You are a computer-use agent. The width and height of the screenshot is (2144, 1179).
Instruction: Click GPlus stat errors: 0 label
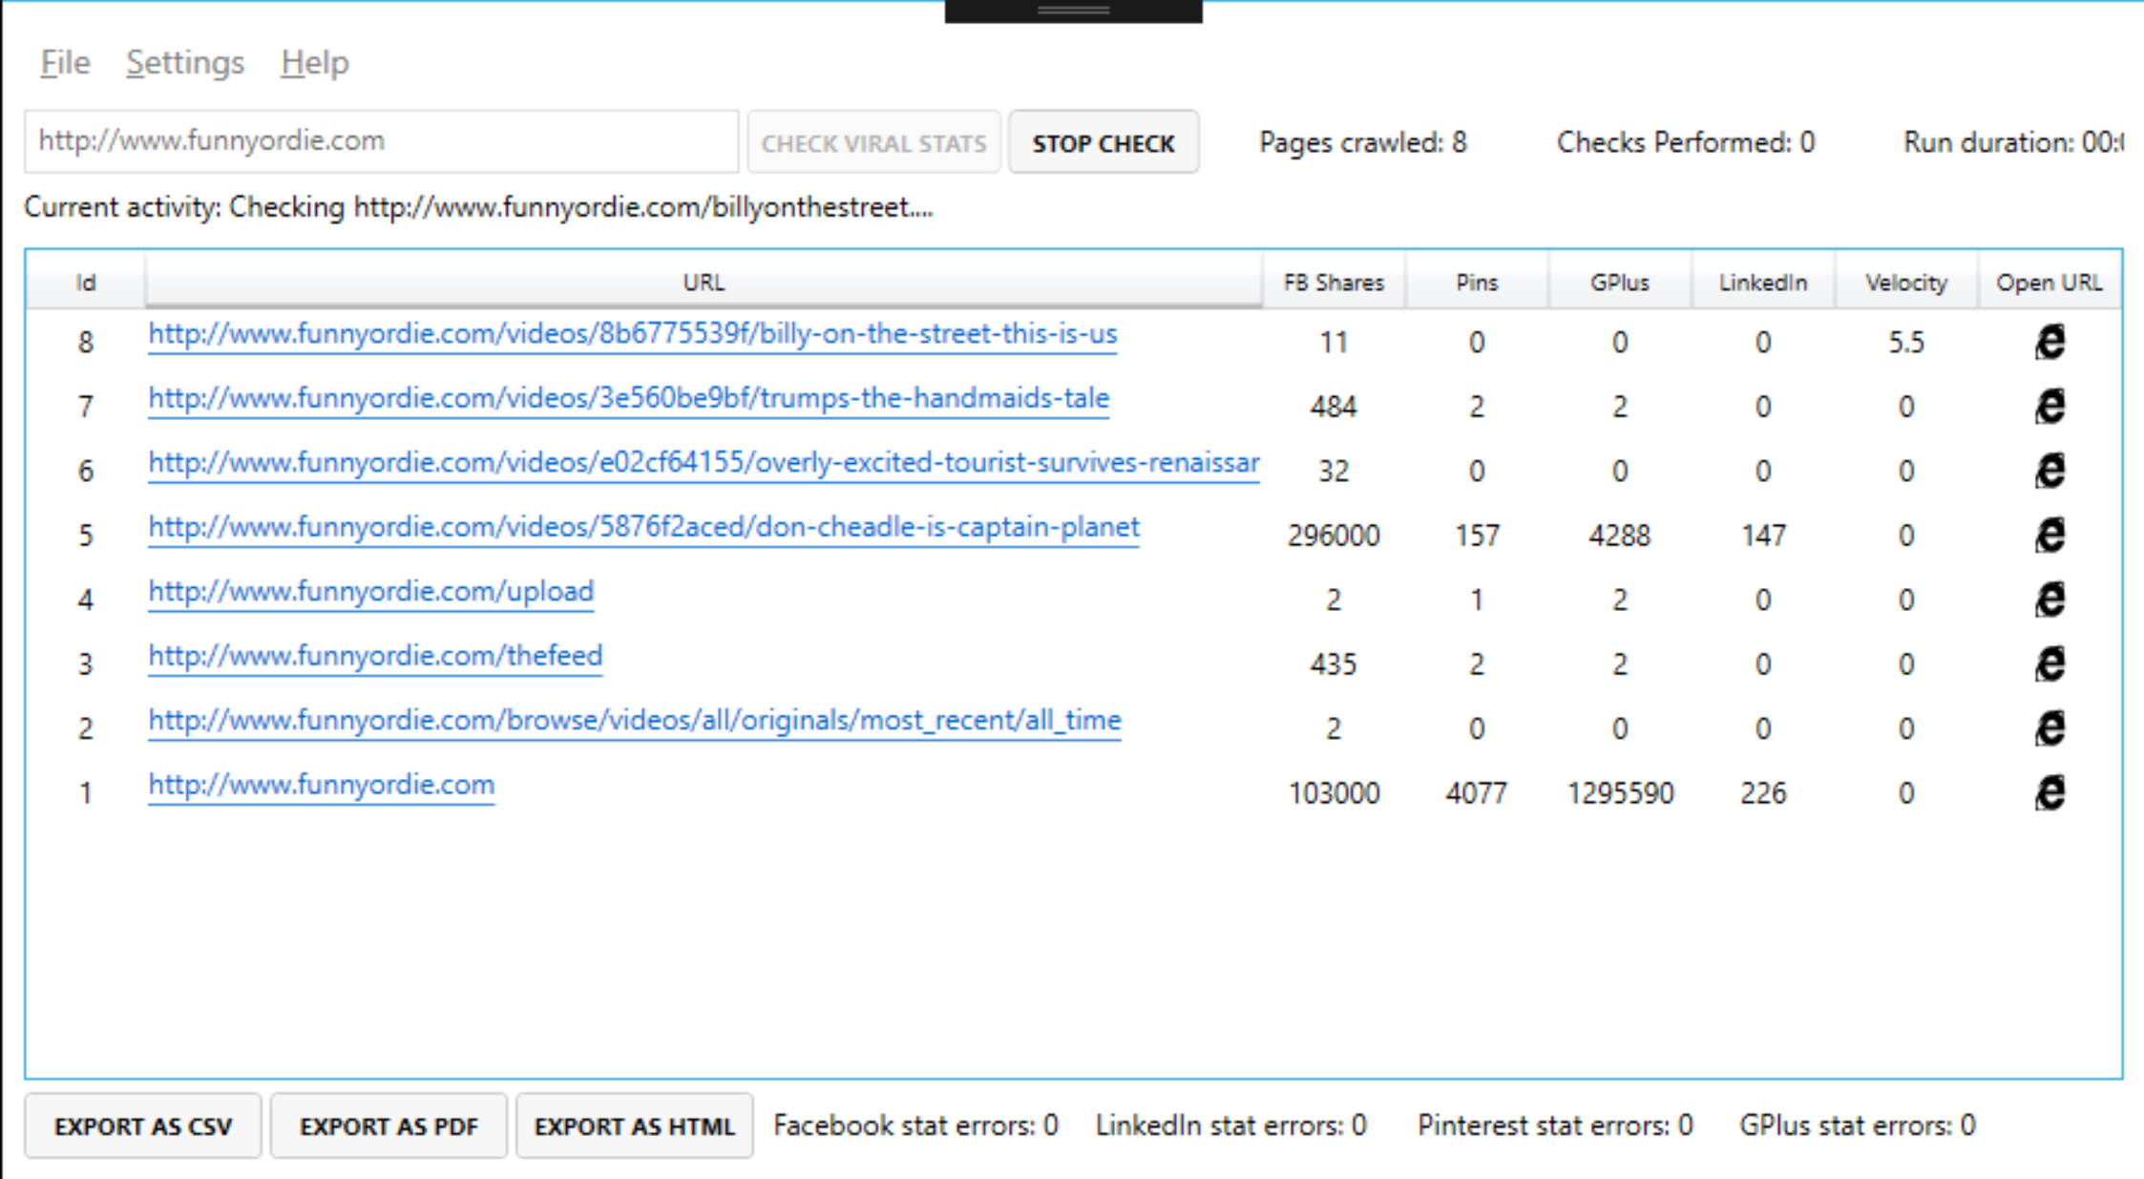1858,1126
